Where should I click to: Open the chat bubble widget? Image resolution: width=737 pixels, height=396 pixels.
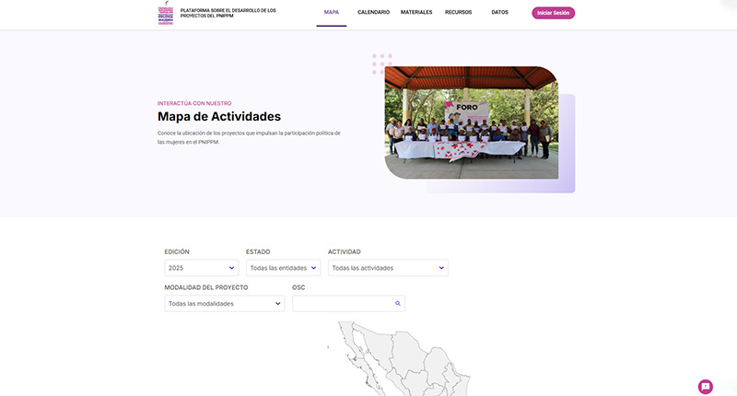click(x=706, y=387)
